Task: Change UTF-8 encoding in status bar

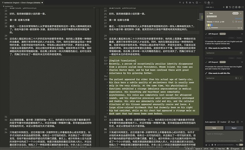Action: click(206, 149)
